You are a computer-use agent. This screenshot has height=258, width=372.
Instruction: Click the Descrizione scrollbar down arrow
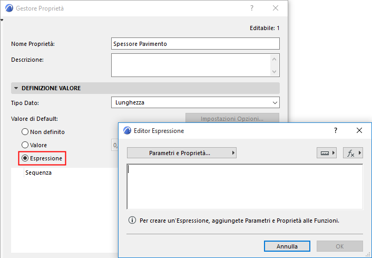click(x=274, y=71)
